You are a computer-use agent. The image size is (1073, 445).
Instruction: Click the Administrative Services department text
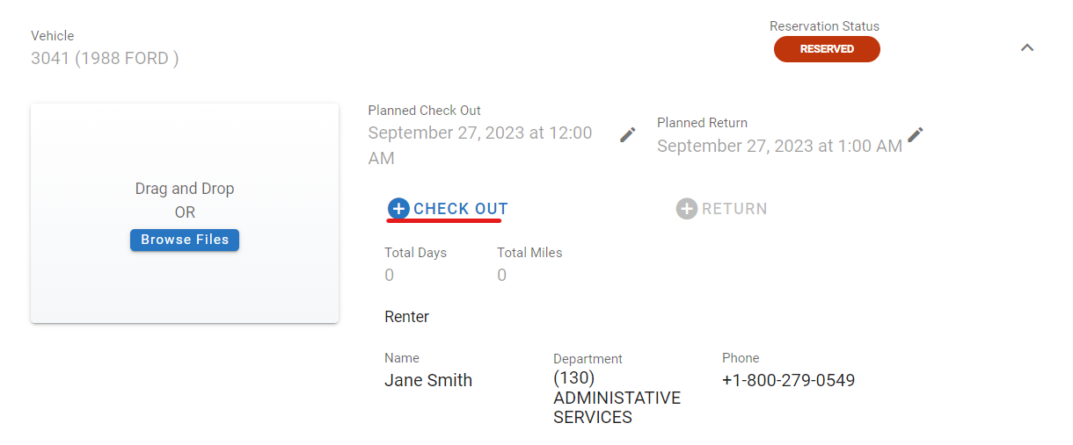pos(617,398)
